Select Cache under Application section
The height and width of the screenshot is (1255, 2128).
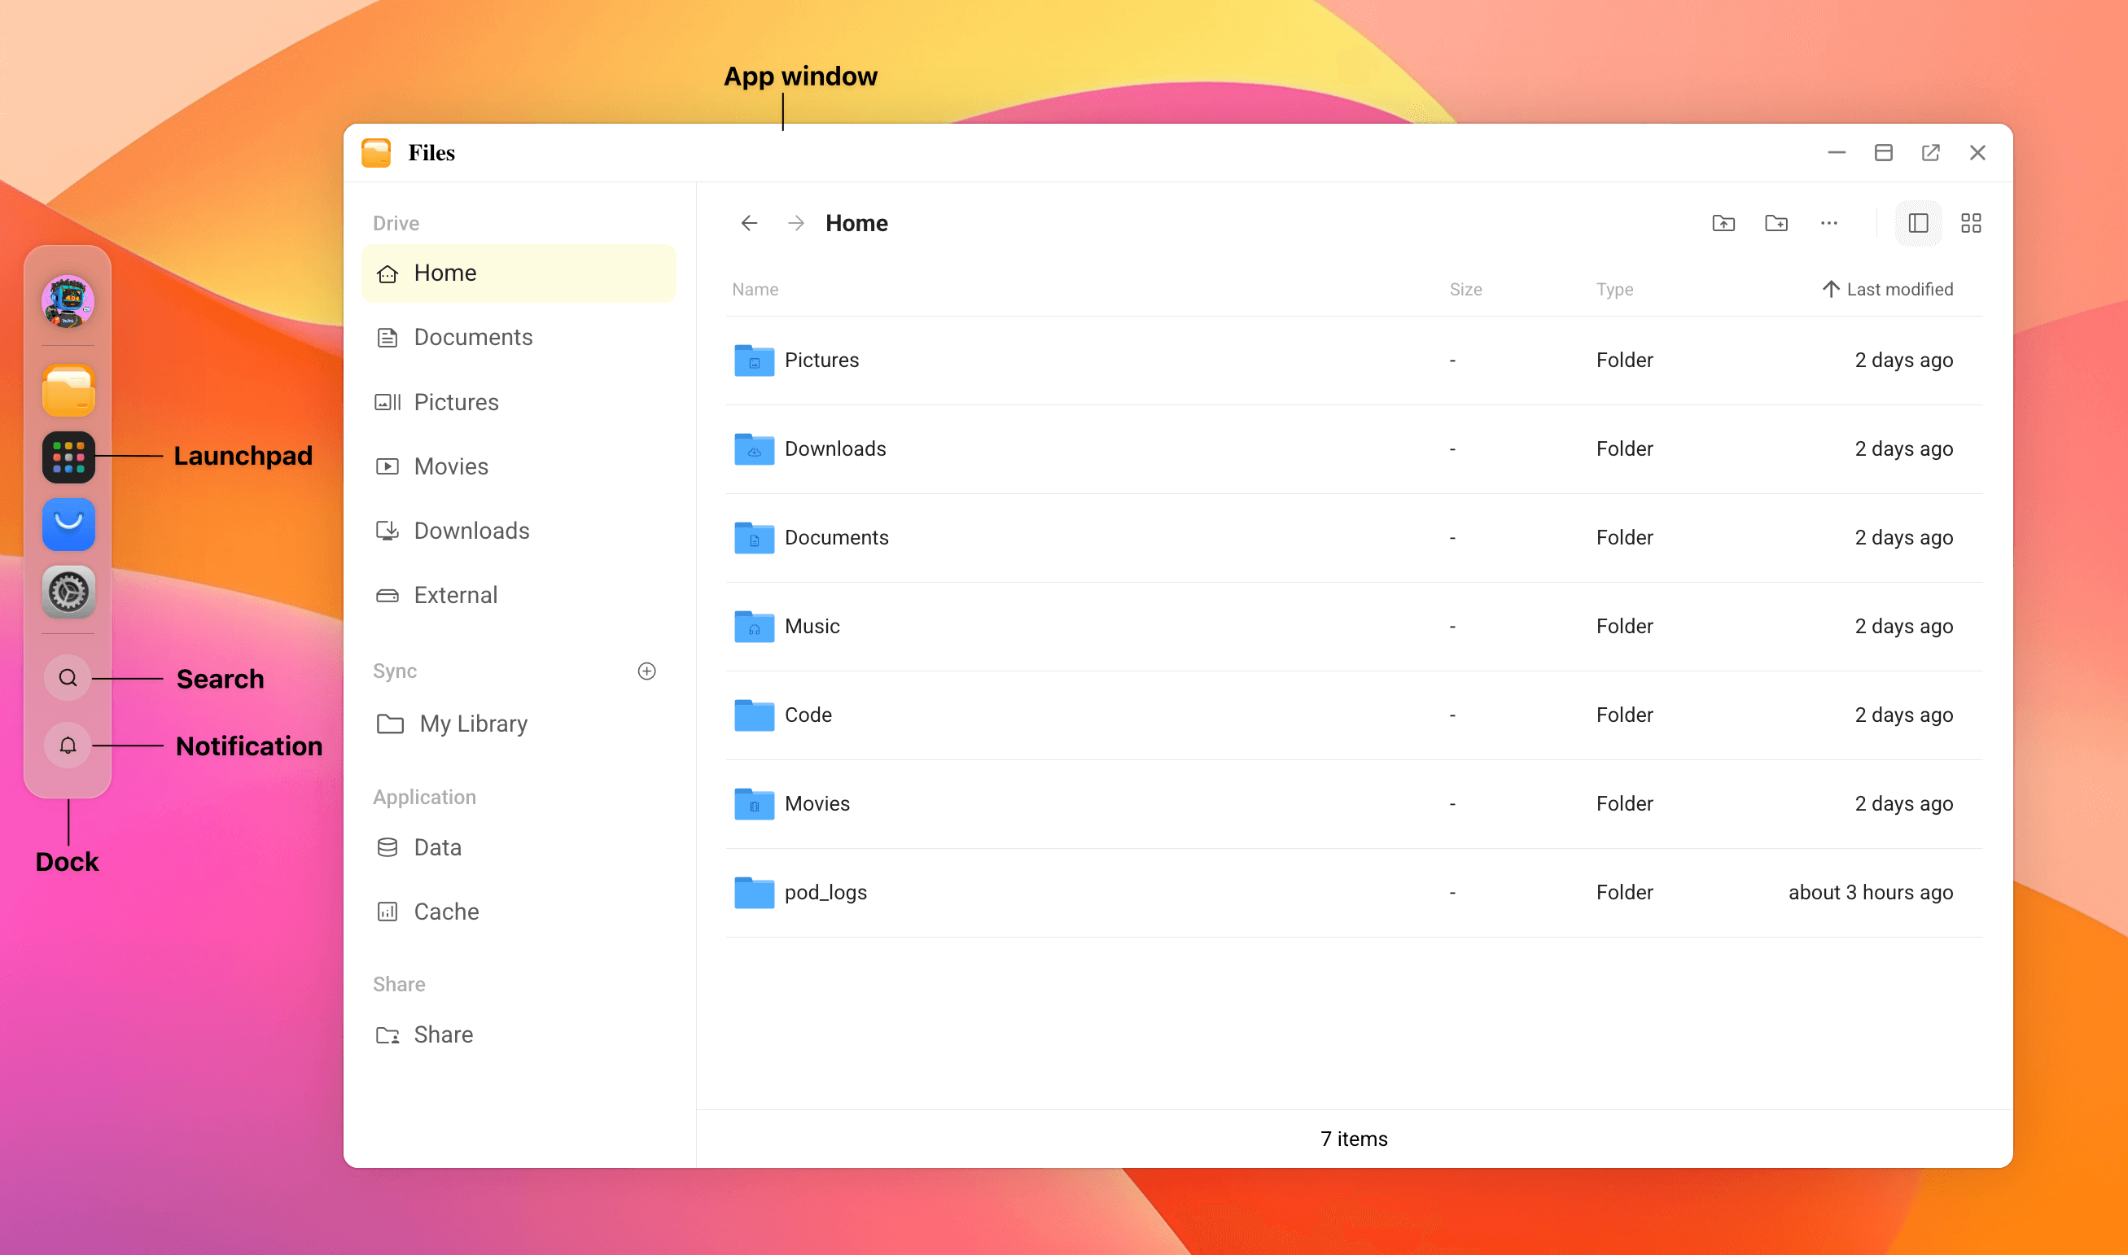coord(446,912)
